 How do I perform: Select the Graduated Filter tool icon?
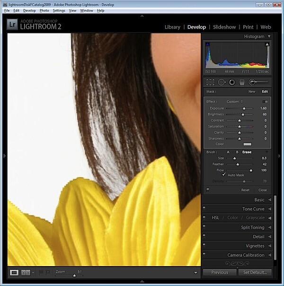242,82
